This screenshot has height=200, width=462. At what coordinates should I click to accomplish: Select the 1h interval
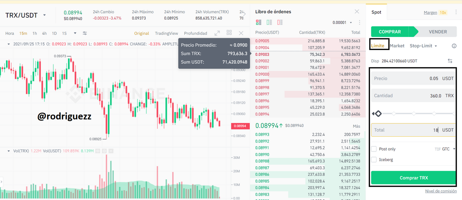[x=35, y=33]
